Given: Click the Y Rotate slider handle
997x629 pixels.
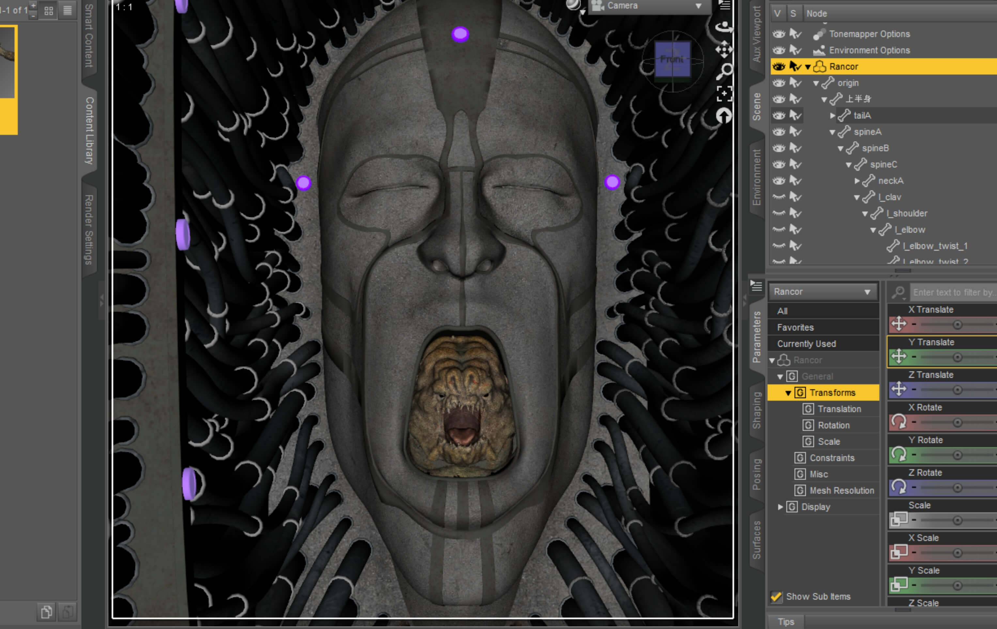Looking at the screenshot, I should coord(957,455).
